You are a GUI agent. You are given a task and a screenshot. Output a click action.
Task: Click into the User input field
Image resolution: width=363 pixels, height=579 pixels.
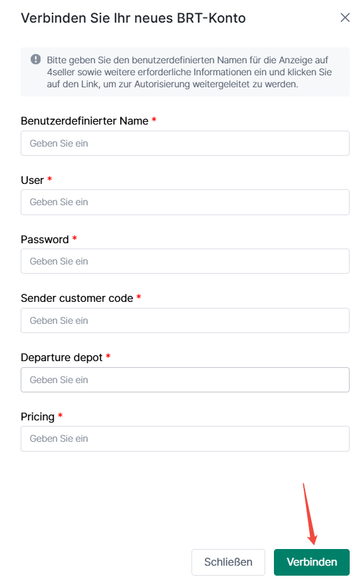point(185,202)
